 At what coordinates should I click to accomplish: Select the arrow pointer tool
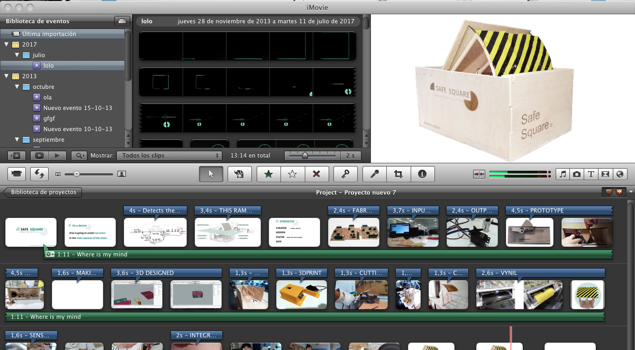211,174
